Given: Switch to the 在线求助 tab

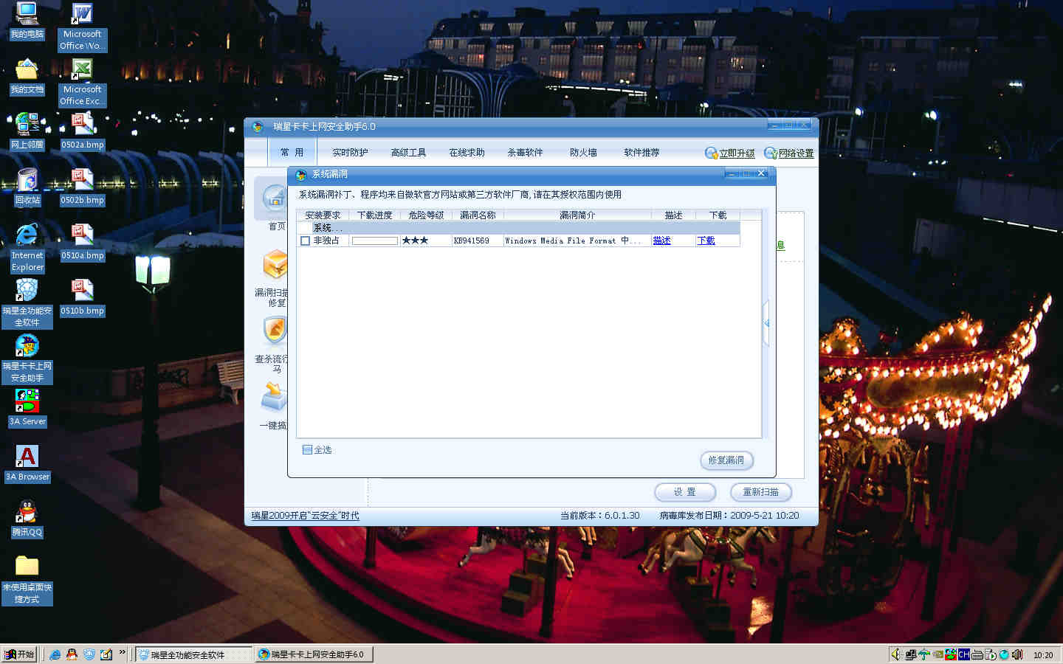Looking at the screenshot, I should pos(467,153).
